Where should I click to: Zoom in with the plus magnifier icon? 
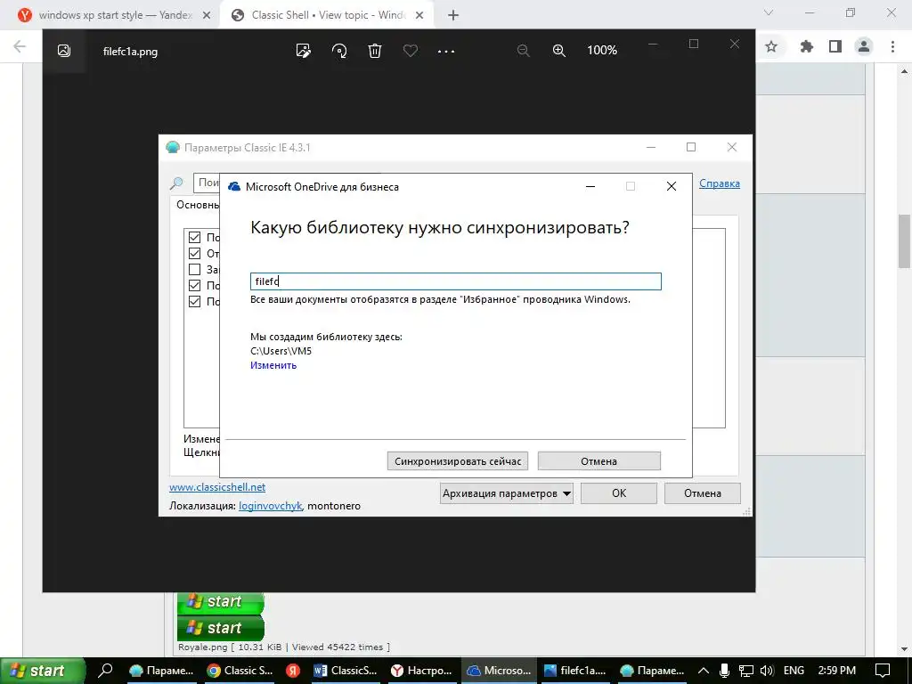pyautogui.click(x=559, y=51)
